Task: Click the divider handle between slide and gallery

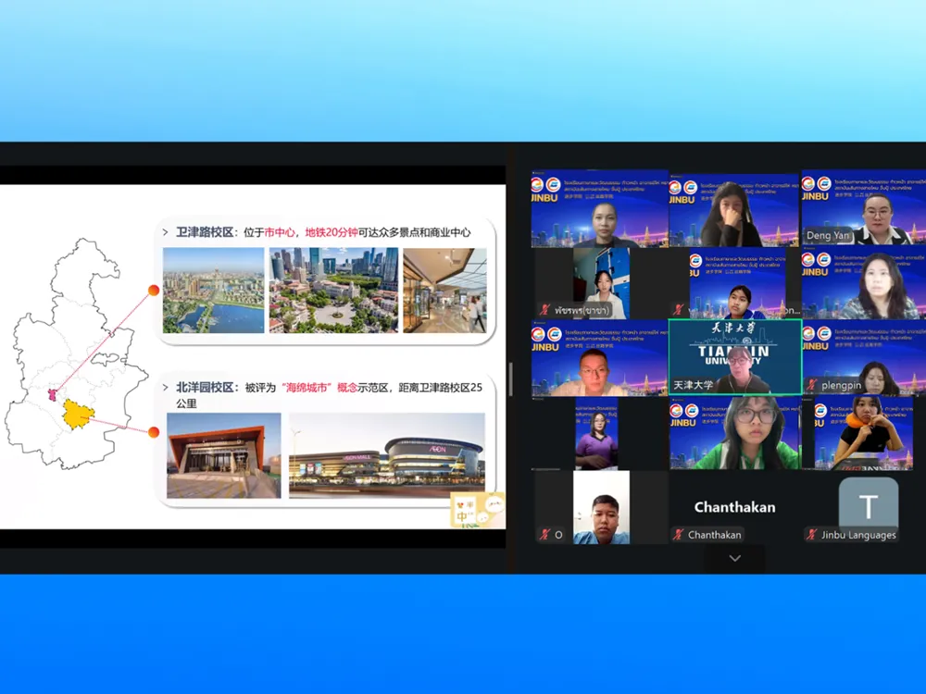Action: (510, 379)
